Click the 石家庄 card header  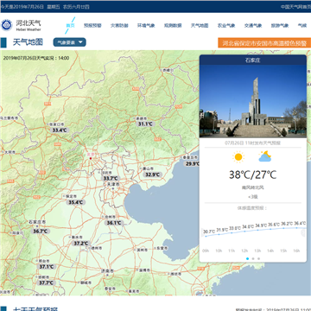point(253,60)
